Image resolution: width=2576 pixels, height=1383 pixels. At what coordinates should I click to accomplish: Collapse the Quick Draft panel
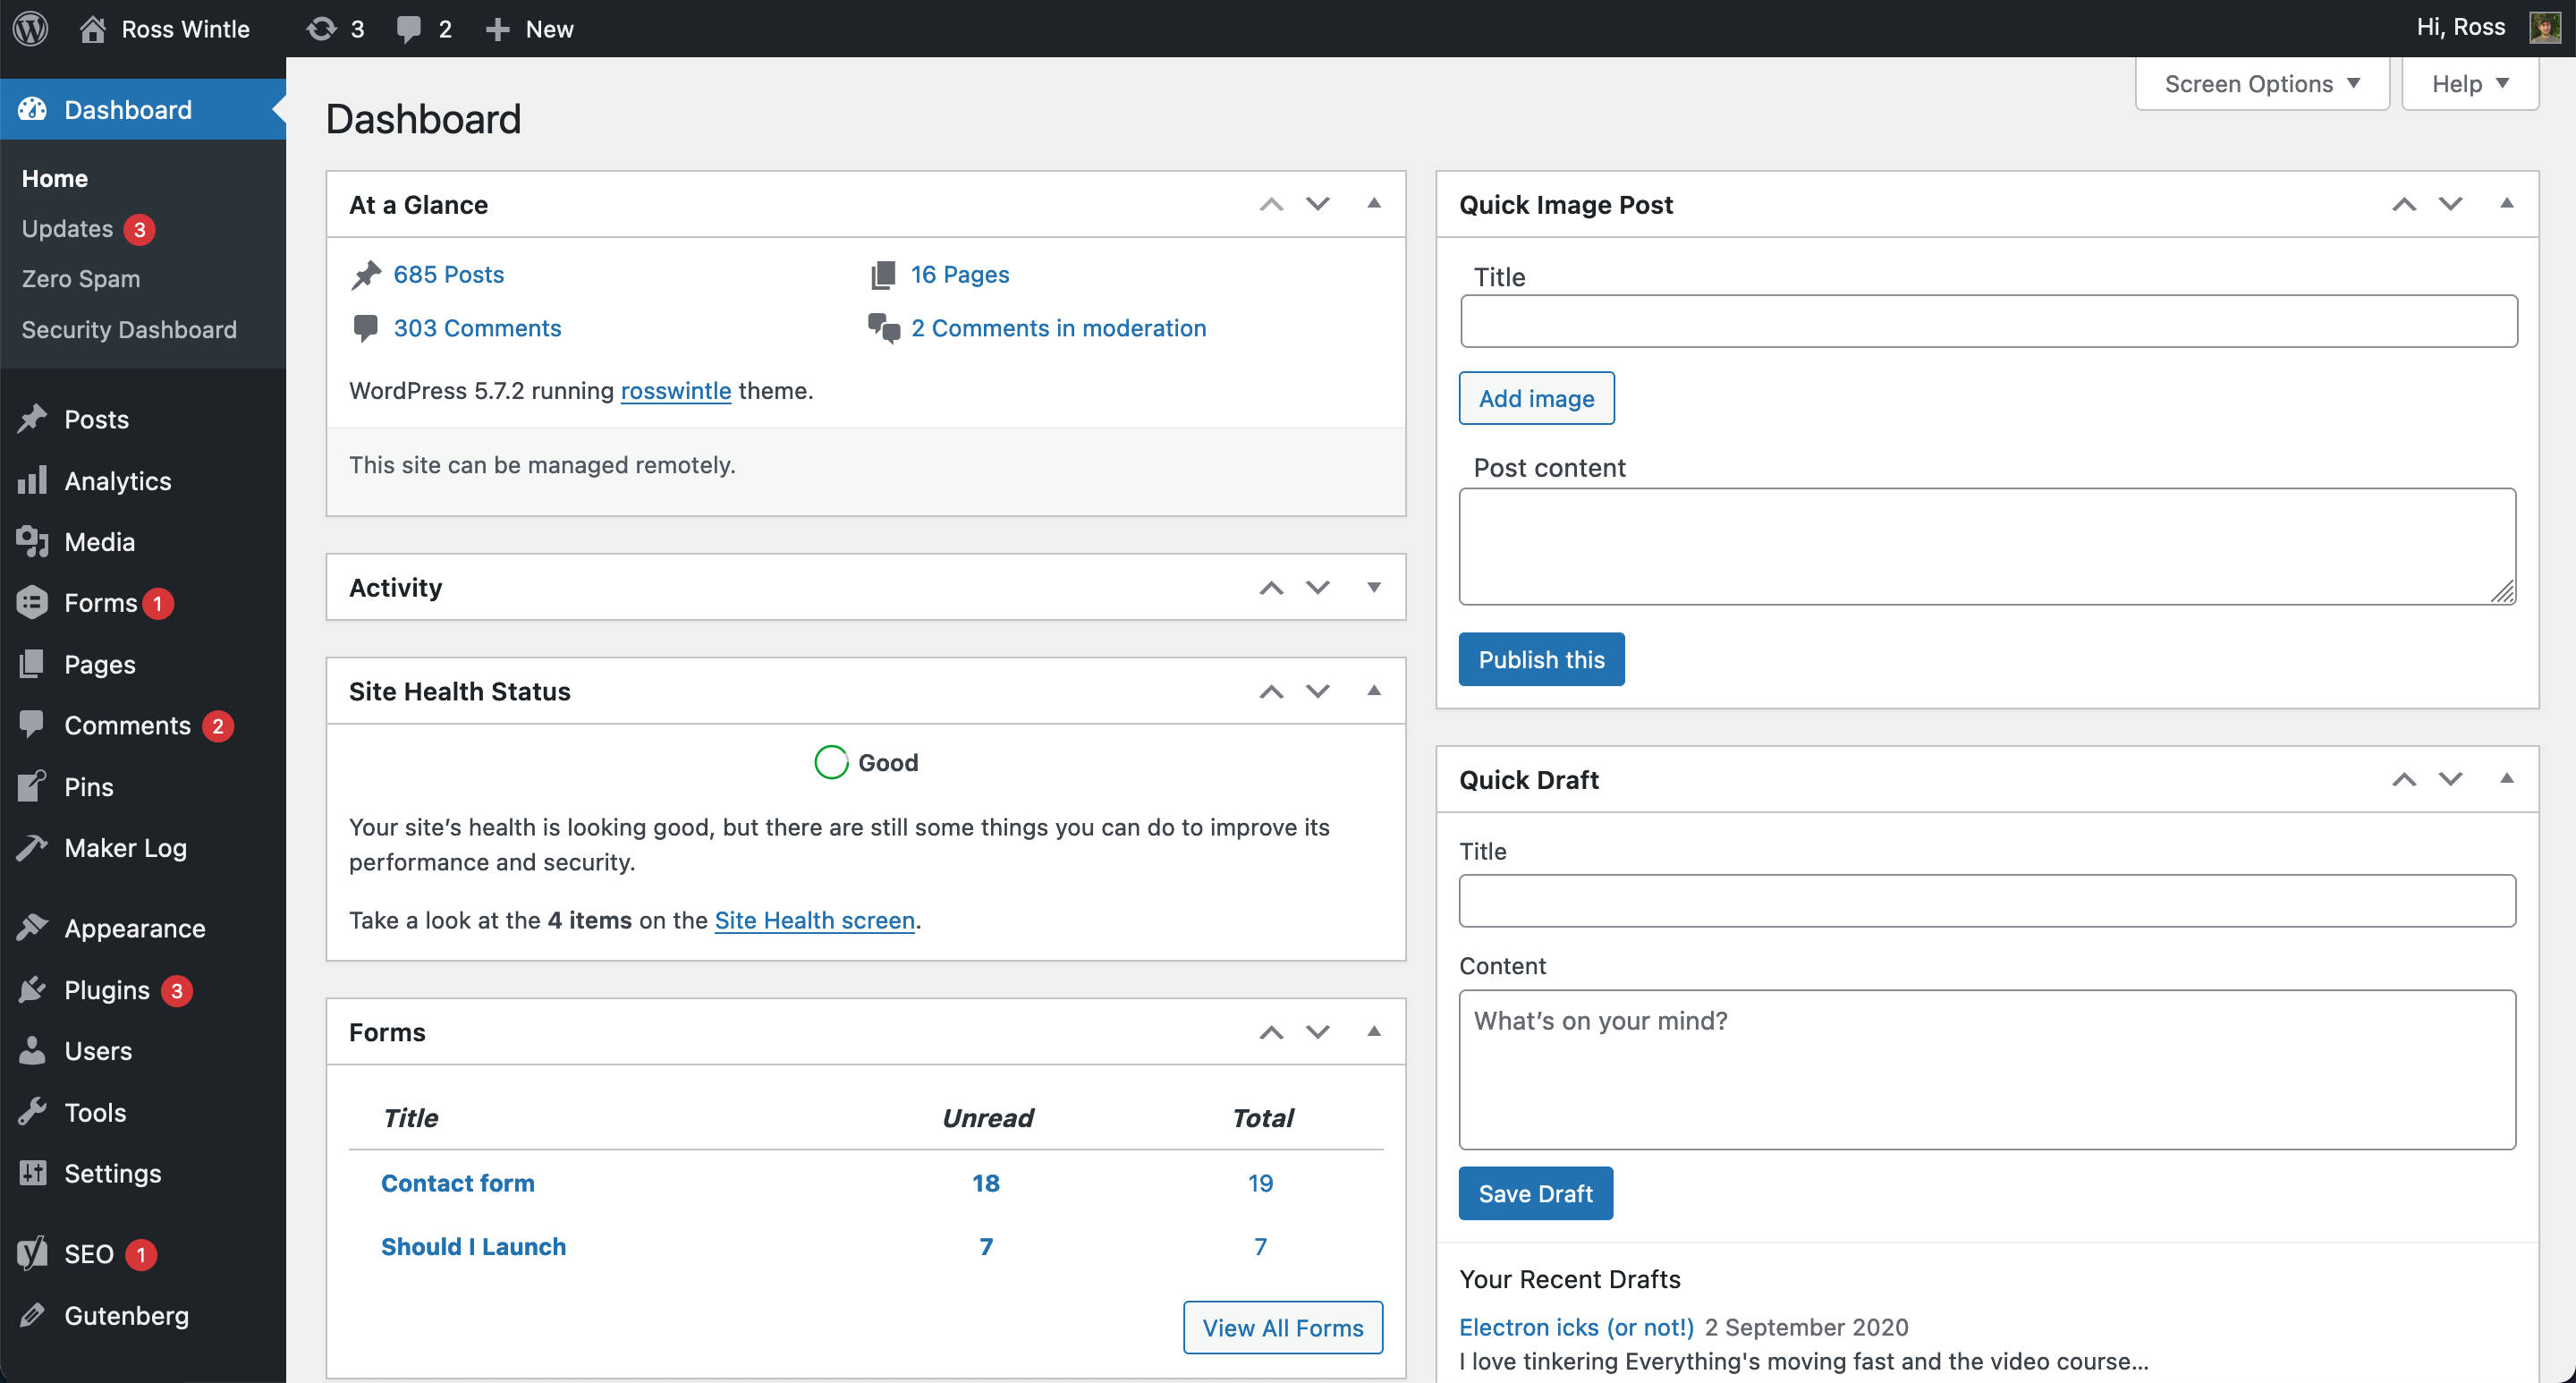click(2506, 779)
